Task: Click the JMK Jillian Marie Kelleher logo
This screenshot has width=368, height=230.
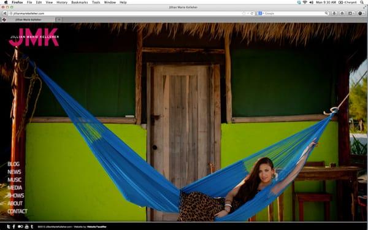Action: (34, 37)
